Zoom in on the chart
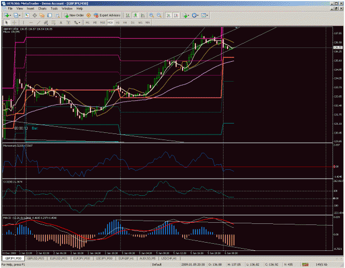The width and height of the screenshot is (345, 268). (x=151, y=15)
